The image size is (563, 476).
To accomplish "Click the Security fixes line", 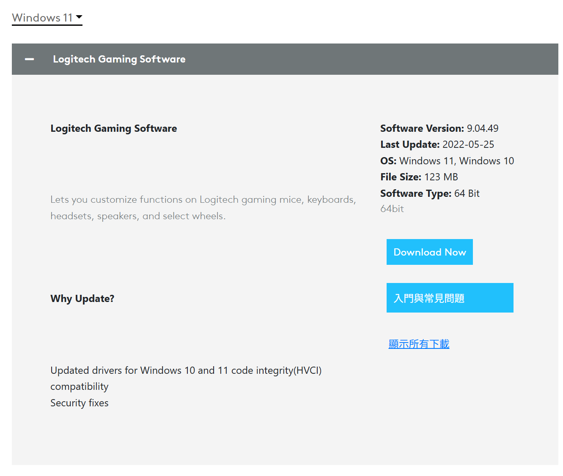I will 79,403.
